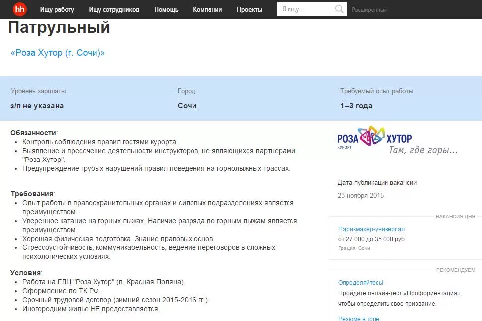Click the Требования heading
Viewport: 482px width, 321px height.
point(32,194)
